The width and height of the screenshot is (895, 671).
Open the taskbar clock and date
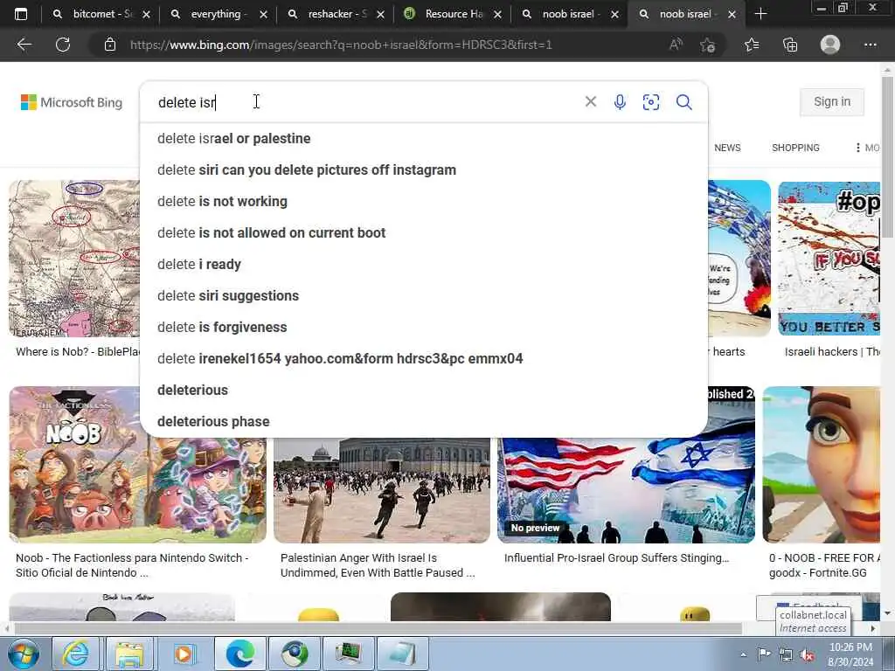[850, 654]
